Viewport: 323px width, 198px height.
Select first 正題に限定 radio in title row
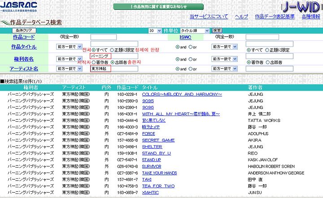[112, 50]
